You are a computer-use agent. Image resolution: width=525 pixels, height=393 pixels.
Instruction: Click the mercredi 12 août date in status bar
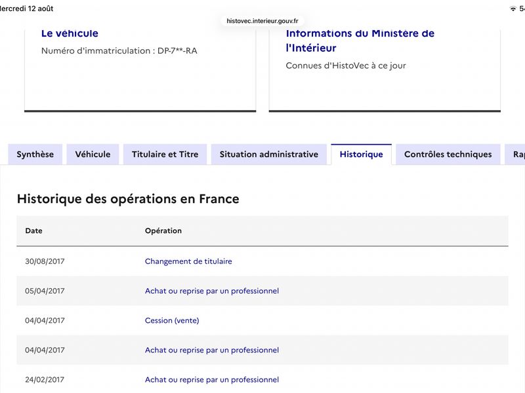coord(27,9)
